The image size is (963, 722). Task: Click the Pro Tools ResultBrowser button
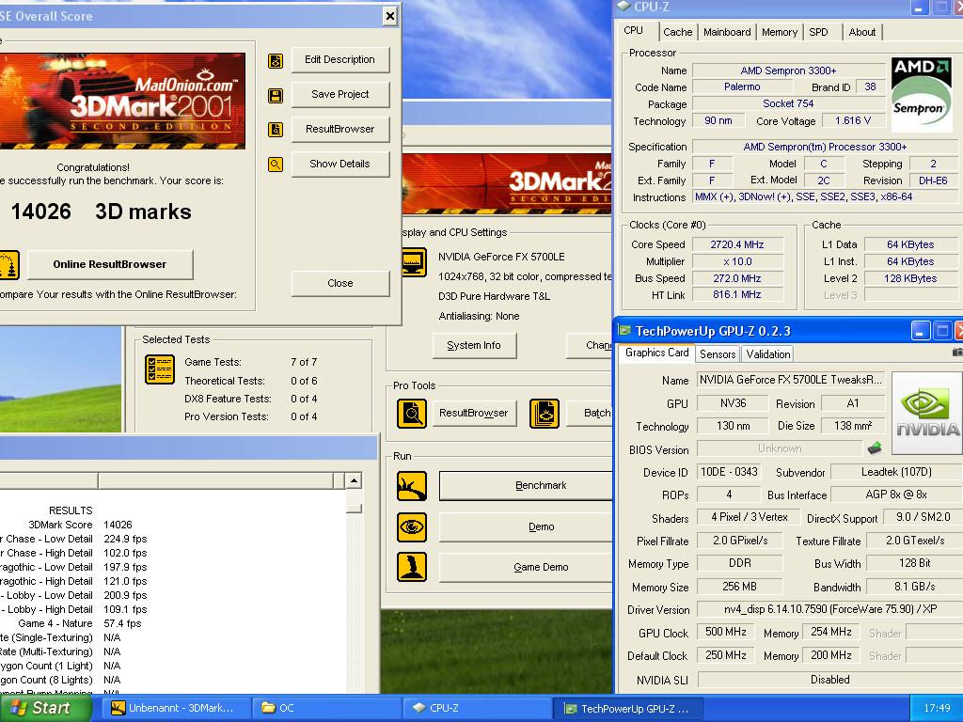(x=474, y=414)
